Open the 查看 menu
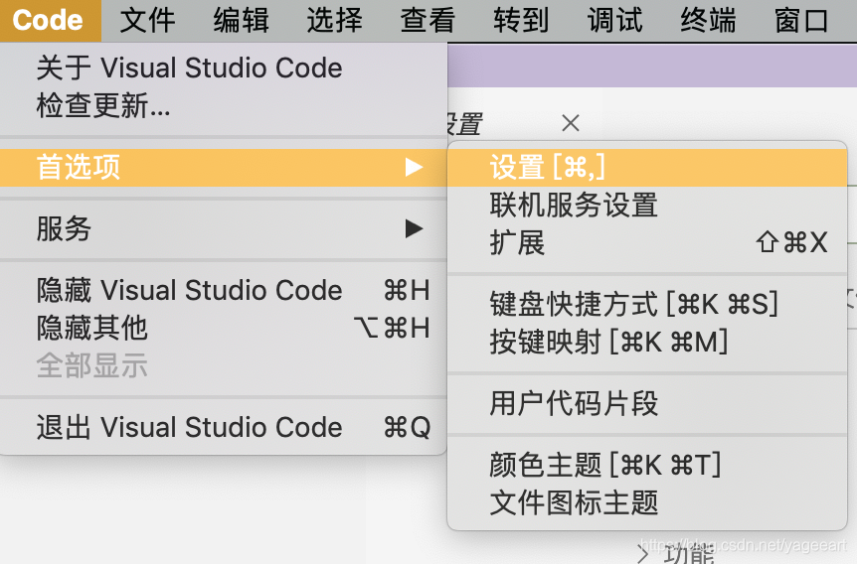This screenshot has width=857, height=564. point(428,20)
